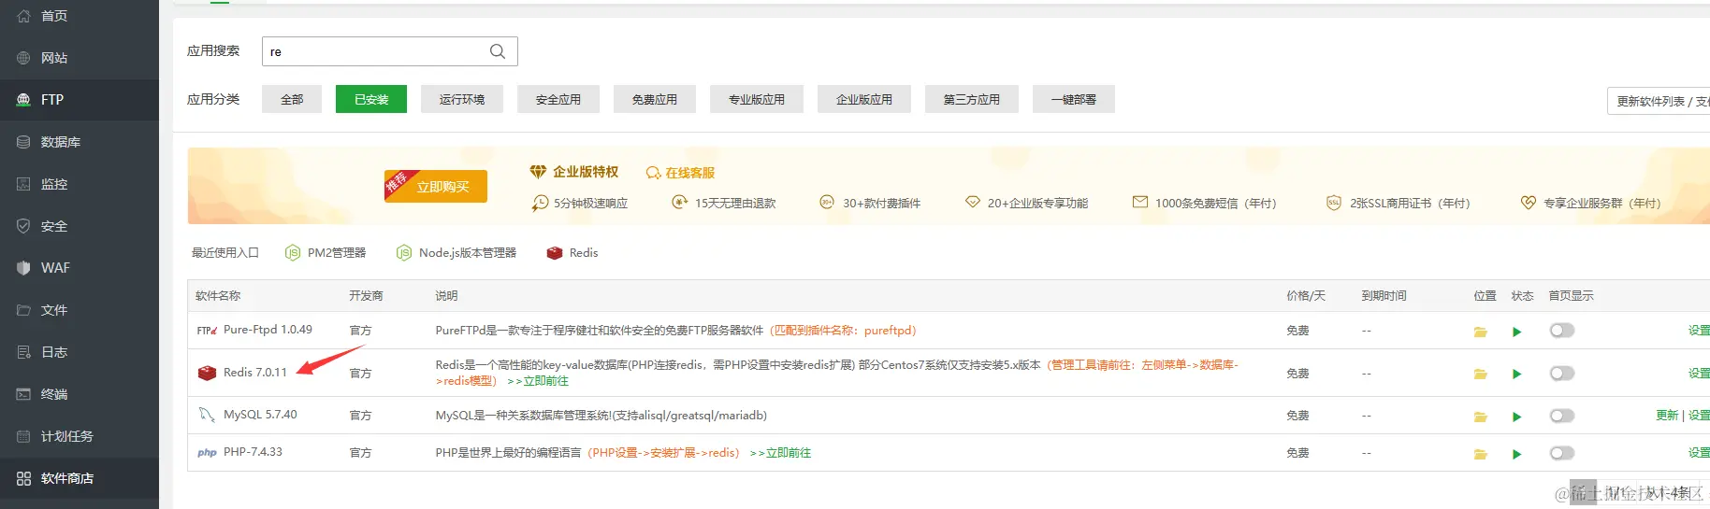This screenshot has height=509, width=1710.
Task: Click the green status play icon for Pure-Ftpd
Action: tap(1516, 332)
